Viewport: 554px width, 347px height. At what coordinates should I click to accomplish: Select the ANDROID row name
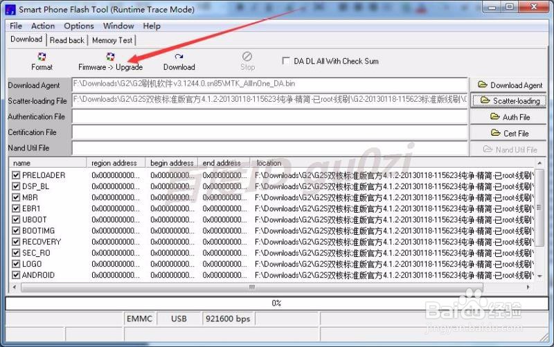click(38, 275)
